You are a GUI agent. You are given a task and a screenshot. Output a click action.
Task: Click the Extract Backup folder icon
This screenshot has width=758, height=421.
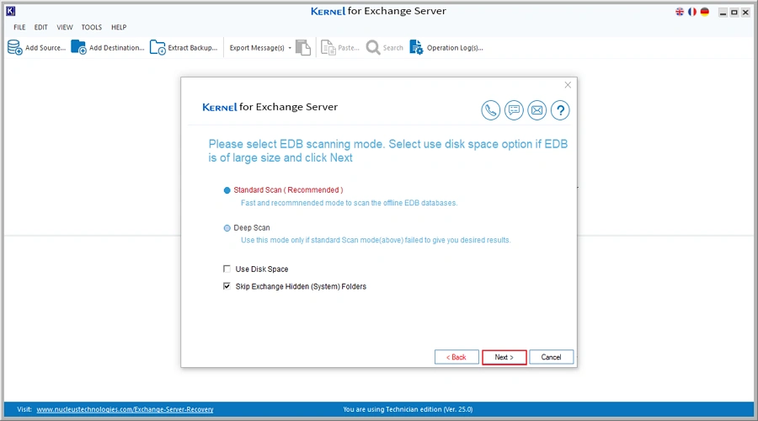pos(157,47)
